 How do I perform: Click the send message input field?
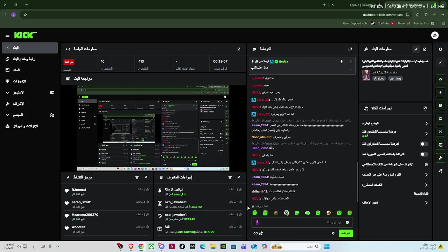point(302,222)
